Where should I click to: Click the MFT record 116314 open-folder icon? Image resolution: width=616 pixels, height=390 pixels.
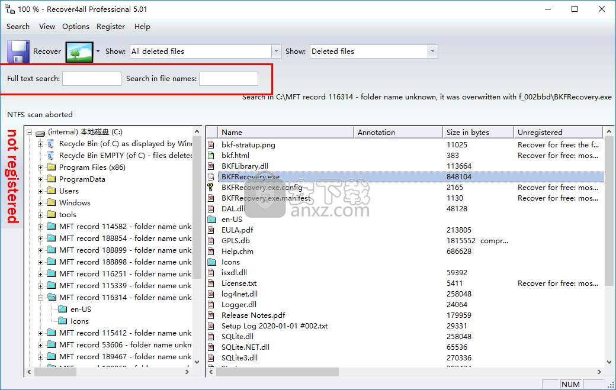coord(52,297)
